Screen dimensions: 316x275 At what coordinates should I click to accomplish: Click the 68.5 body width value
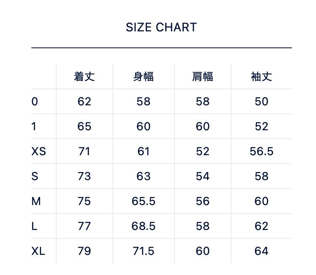[144, 226]
